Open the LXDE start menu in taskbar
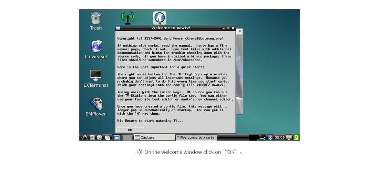379x169 pixels. (84, 138)
